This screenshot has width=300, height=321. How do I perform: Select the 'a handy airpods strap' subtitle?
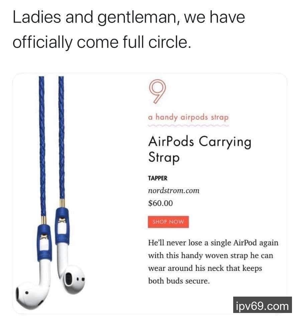point(188,117)
